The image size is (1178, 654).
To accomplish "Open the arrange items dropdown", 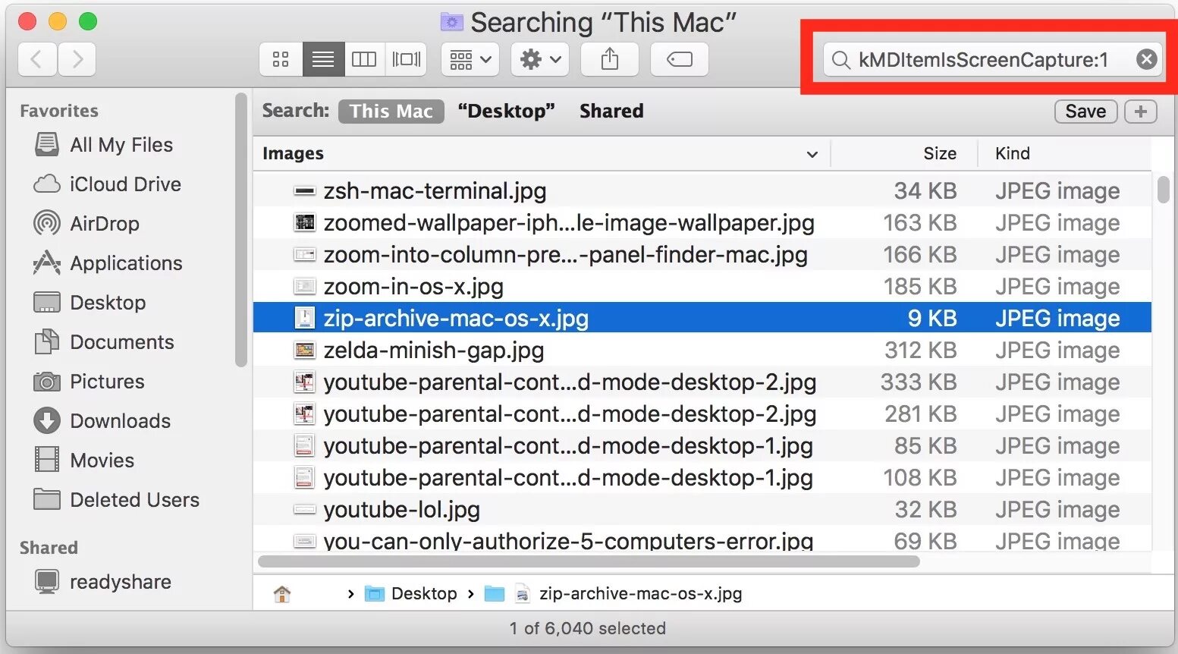I will click(470, 59).
